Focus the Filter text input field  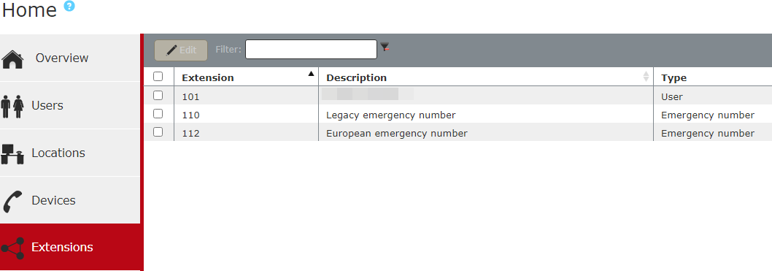point(311,49)
